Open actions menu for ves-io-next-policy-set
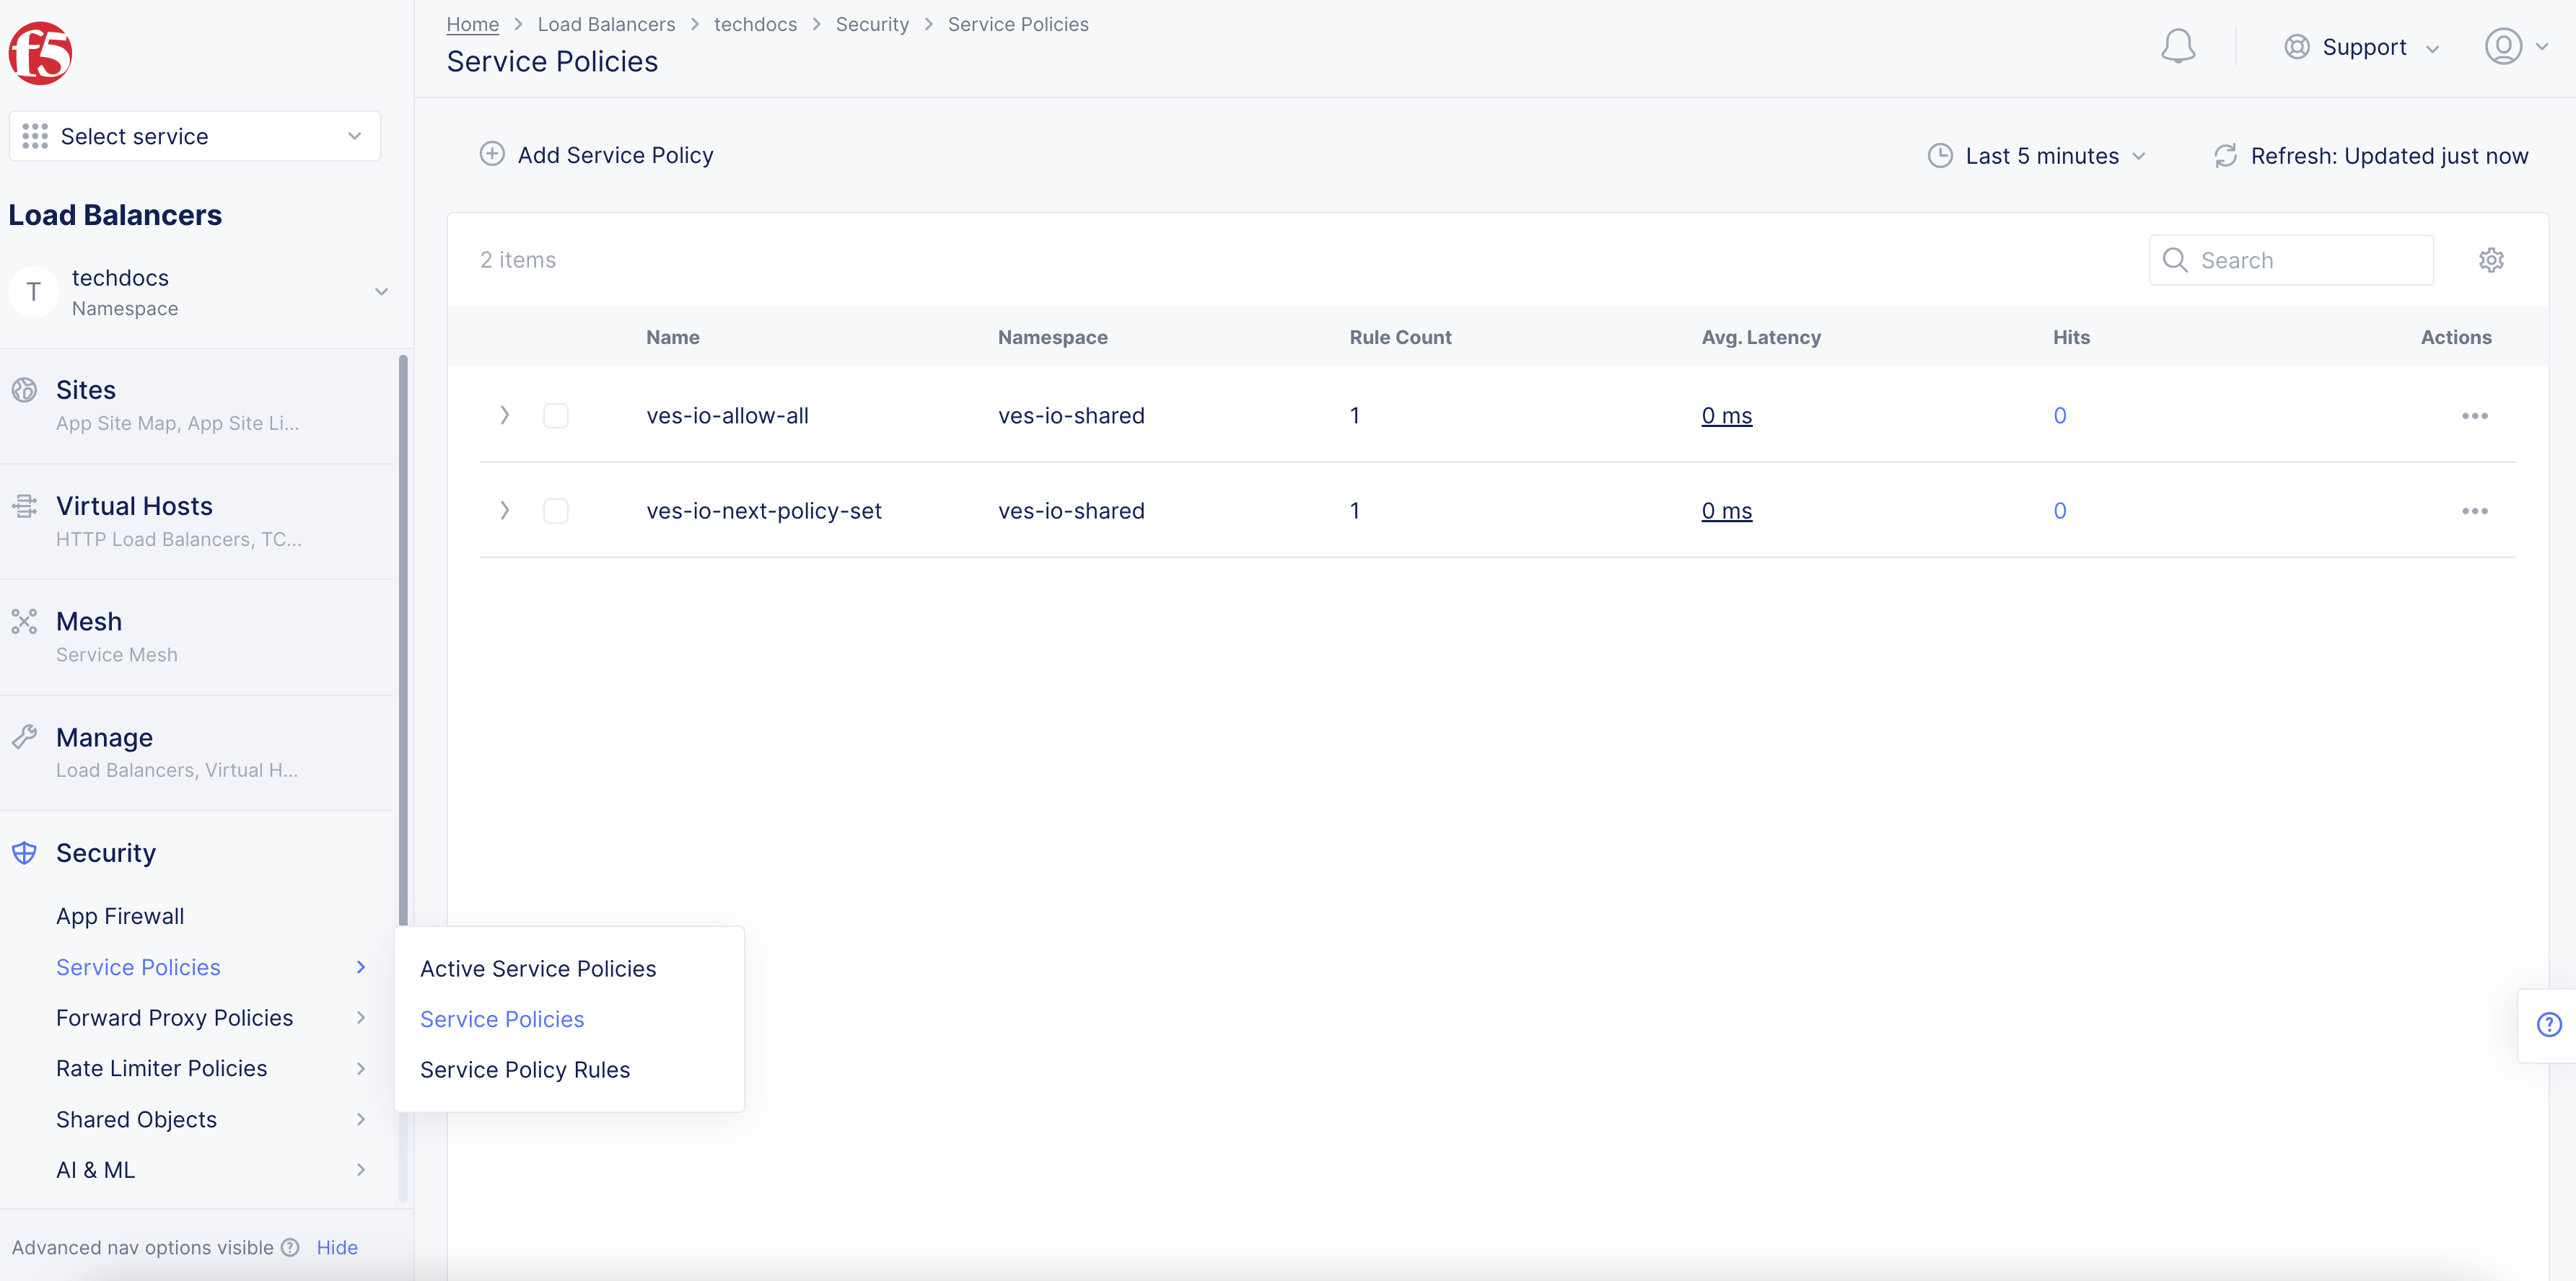 [2474, 511]
